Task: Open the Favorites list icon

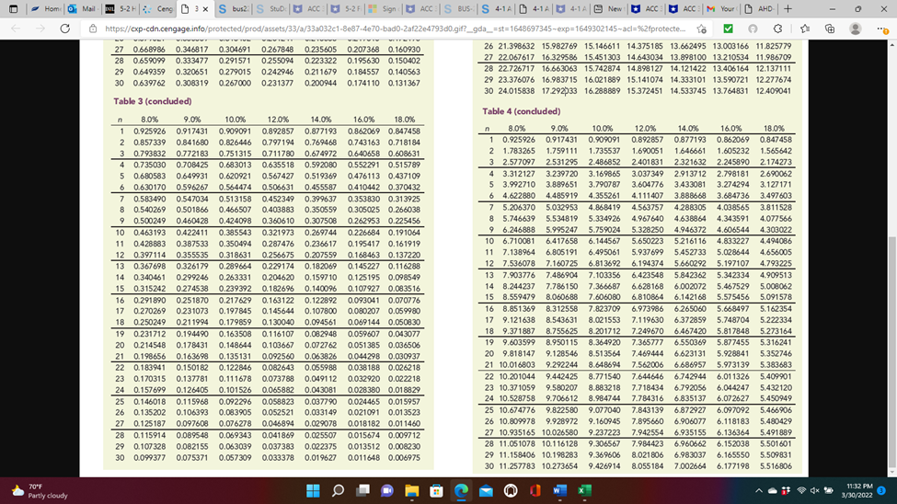Action: [x=804, y=29]
